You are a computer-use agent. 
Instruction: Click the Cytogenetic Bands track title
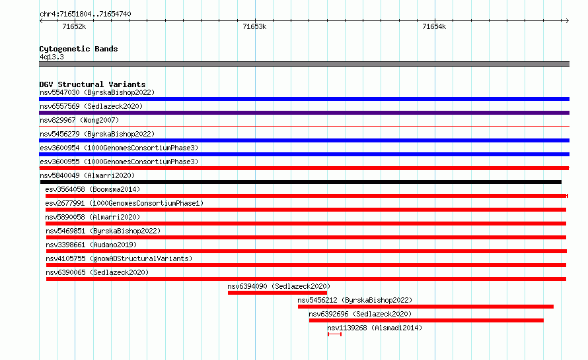tap(79, 49)
